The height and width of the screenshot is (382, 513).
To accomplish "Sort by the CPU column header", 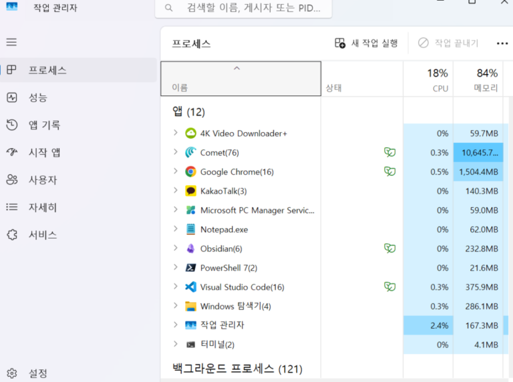I will tap(428, 79).
